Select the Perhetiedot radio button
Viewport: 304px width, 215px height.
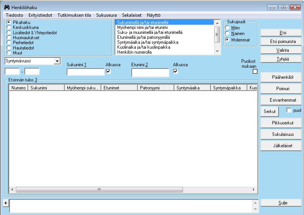click(9, 43)
